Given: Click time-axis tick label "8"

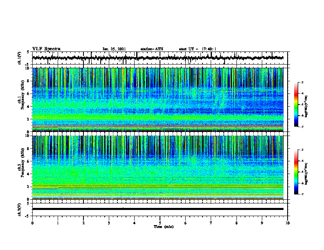Looking at the screenshot, I should coord(236,223).
